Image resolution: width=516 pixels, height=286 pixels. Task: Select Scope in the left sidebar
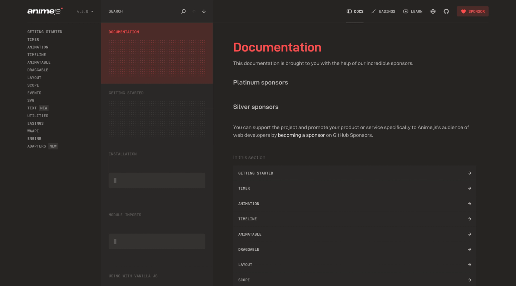33,85
